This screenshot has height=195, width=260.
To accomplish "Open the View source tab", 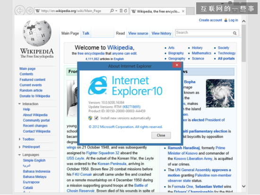I will click(x=138, y=34).
